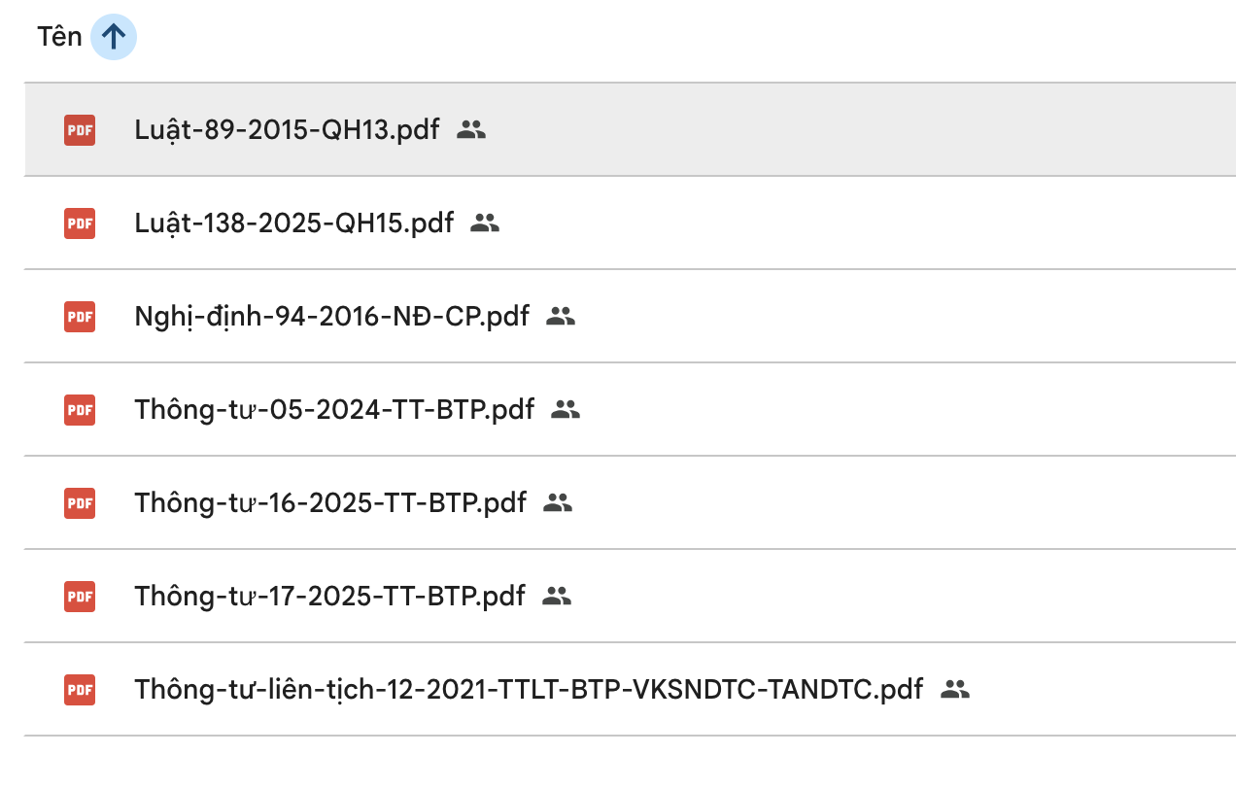Click PDF icon of Nghị-định-94-2016-NĐ-CP.pdf

pos(80,317)
